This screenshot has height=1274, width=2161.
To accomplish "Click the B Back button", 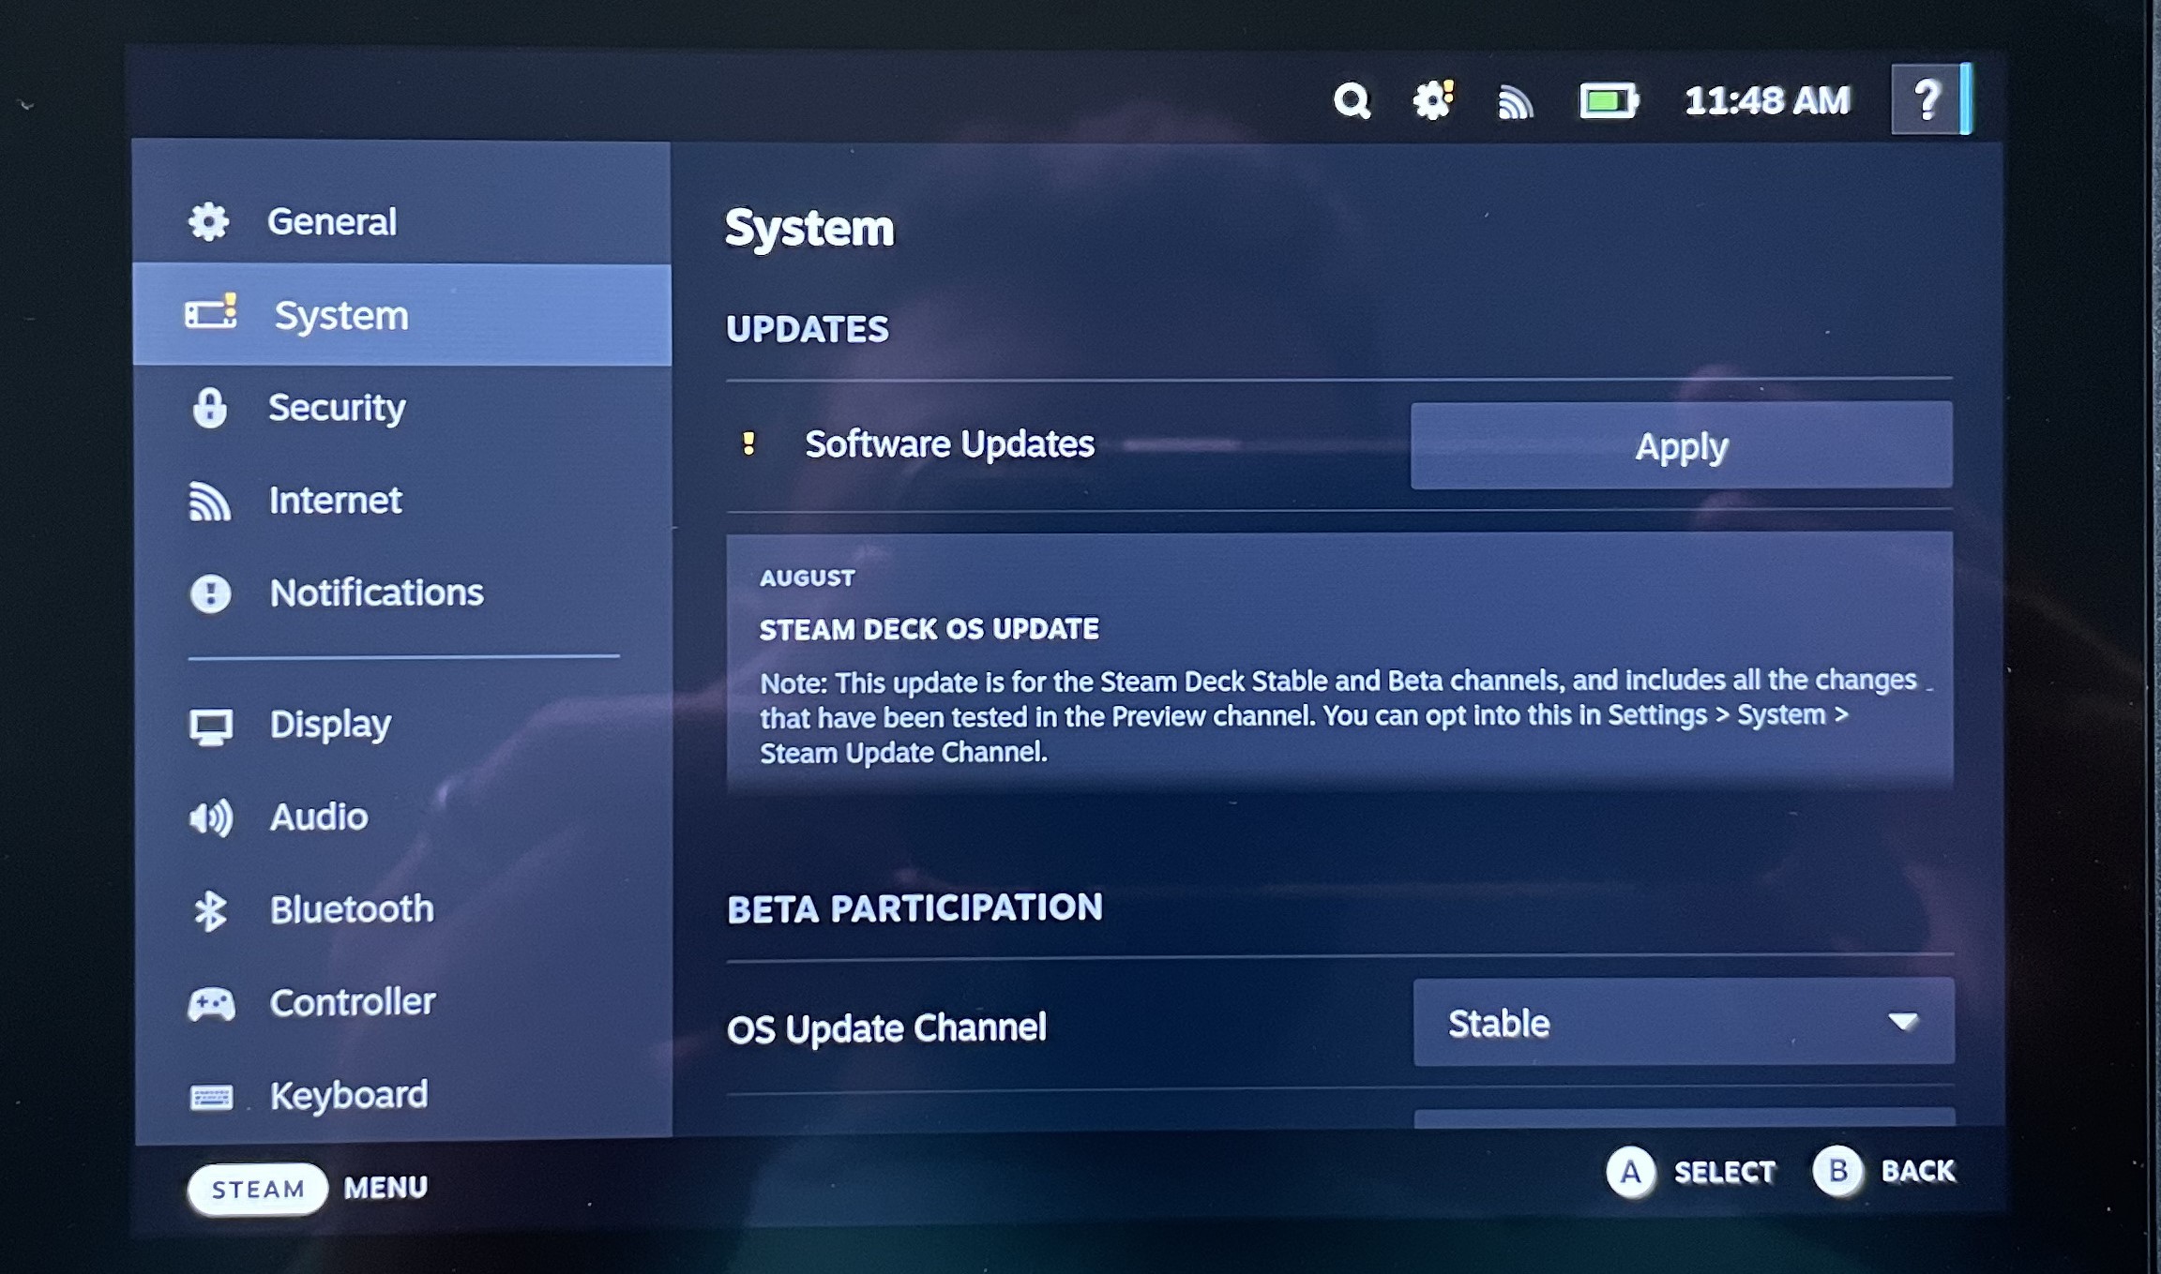I will coord(1836,1172).
